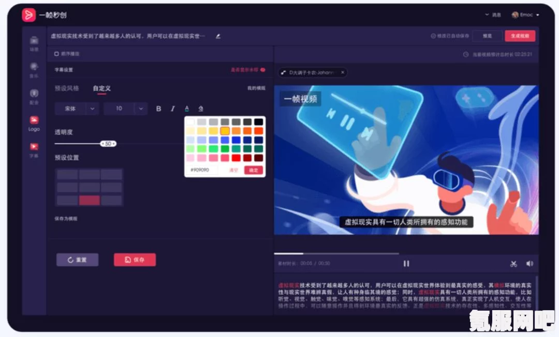
Task: Click the clock icon beside estimated duration
Action: tap(466, 54)
